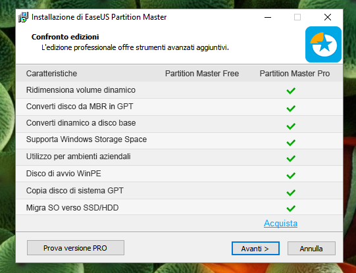The image size is (356, 273).
Task: Click the installer icon in title bar
Action: 23,17
